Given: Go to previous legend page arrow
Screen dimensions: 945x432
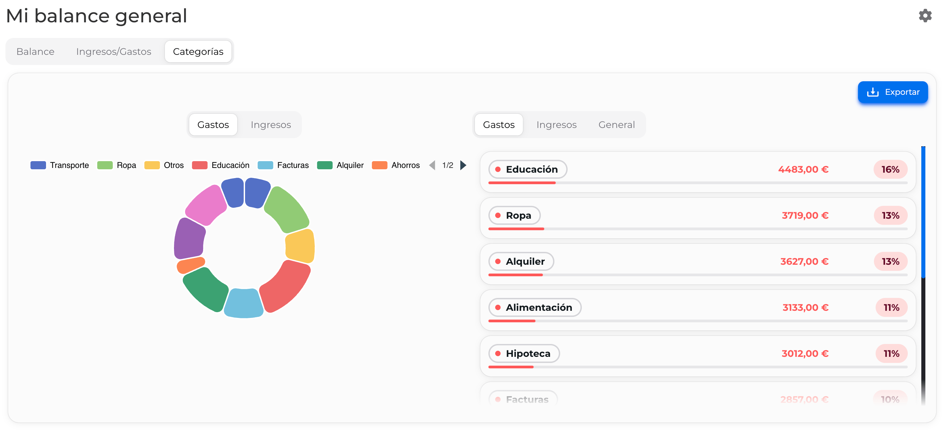Looking at the screenshot, I should (x=432, y=165).
